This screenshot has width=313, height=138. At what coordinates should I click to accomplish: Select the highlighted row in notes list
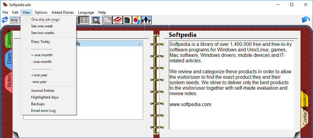coord(109,44)
